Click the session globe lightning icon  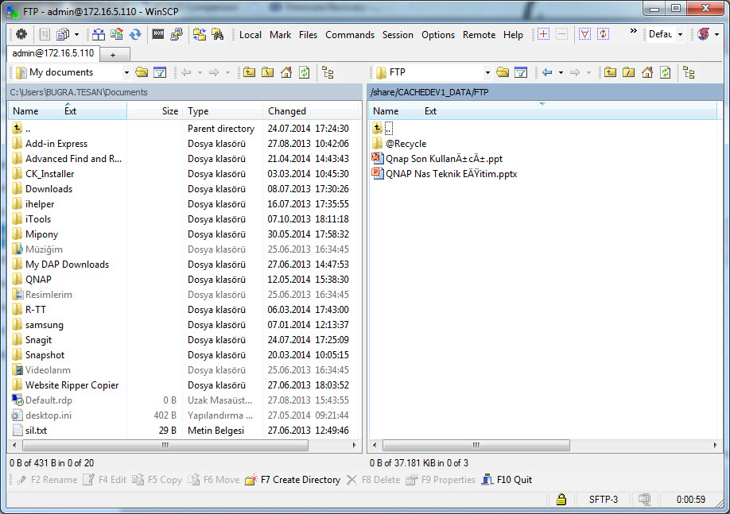tap(704, 34)
